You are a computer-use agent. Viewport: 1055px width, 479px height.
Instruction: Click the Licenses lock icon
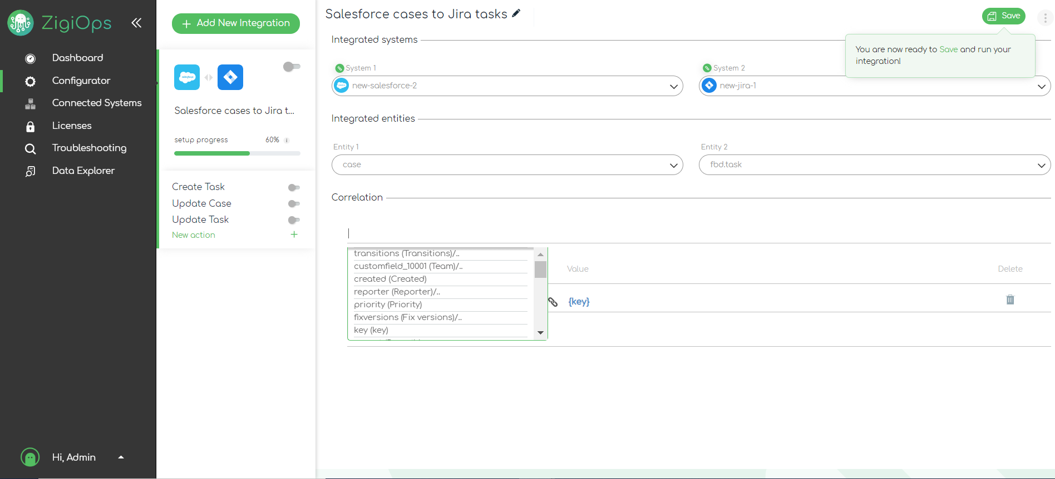[31, 126]
